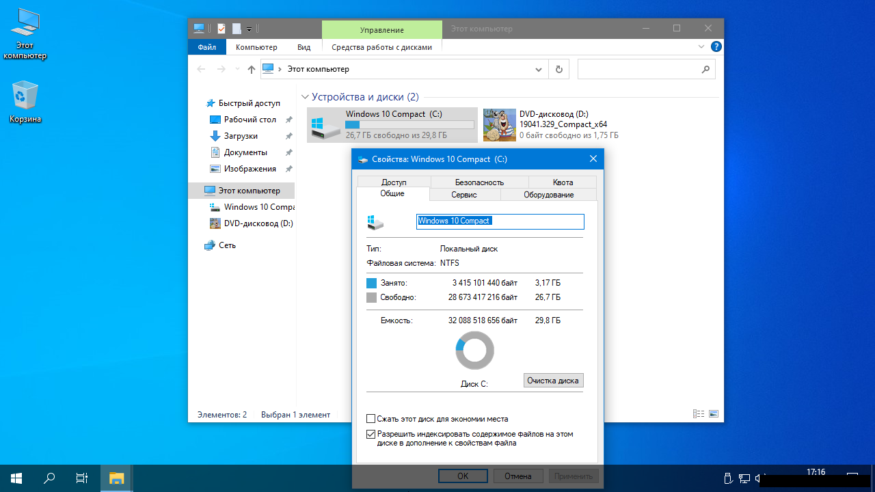Open the recent locations dropdown arrow
Image resolution: width=875 pixels, height=492 pixels.
237,69
